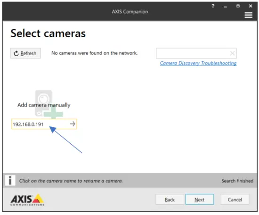Open the hamburger menu in title bar

pos(248,15)
